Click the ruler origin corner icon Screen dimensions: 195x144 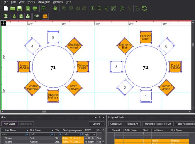(3, 23)
